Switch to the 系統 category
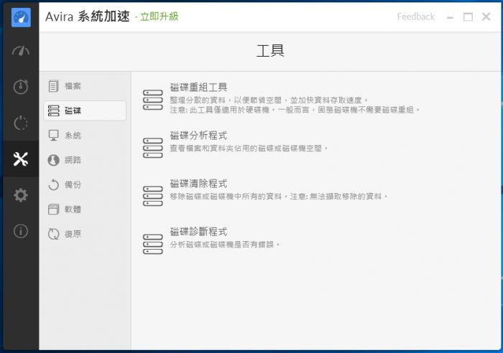 coord(85,135)
